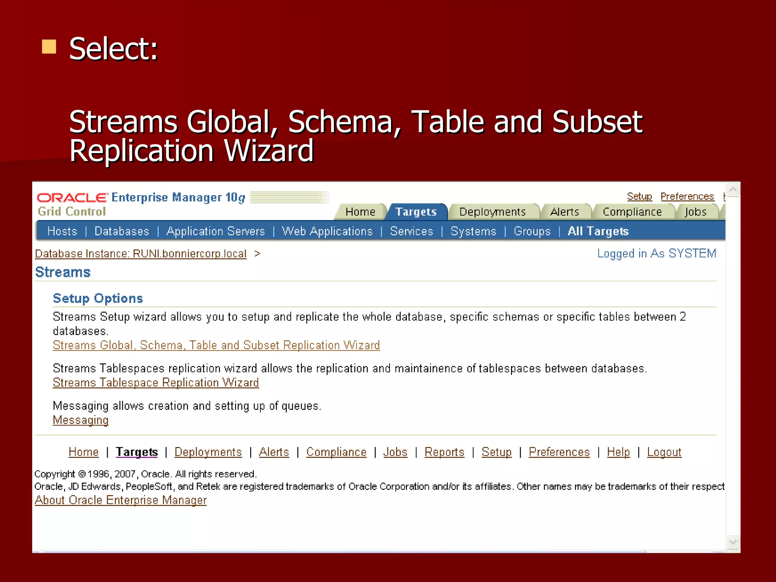Open Groups in the subnav bar
The image size is (776, 582).
click(x=532, y=231)
